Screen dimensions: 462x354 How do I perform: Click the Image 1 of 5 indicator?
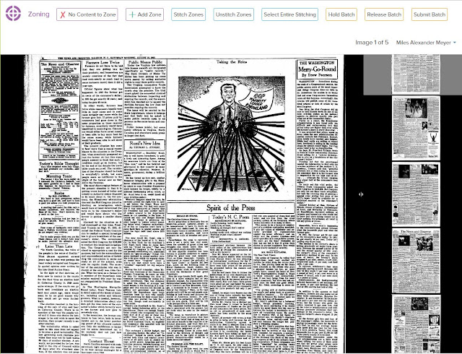click(x=372, y=43)
